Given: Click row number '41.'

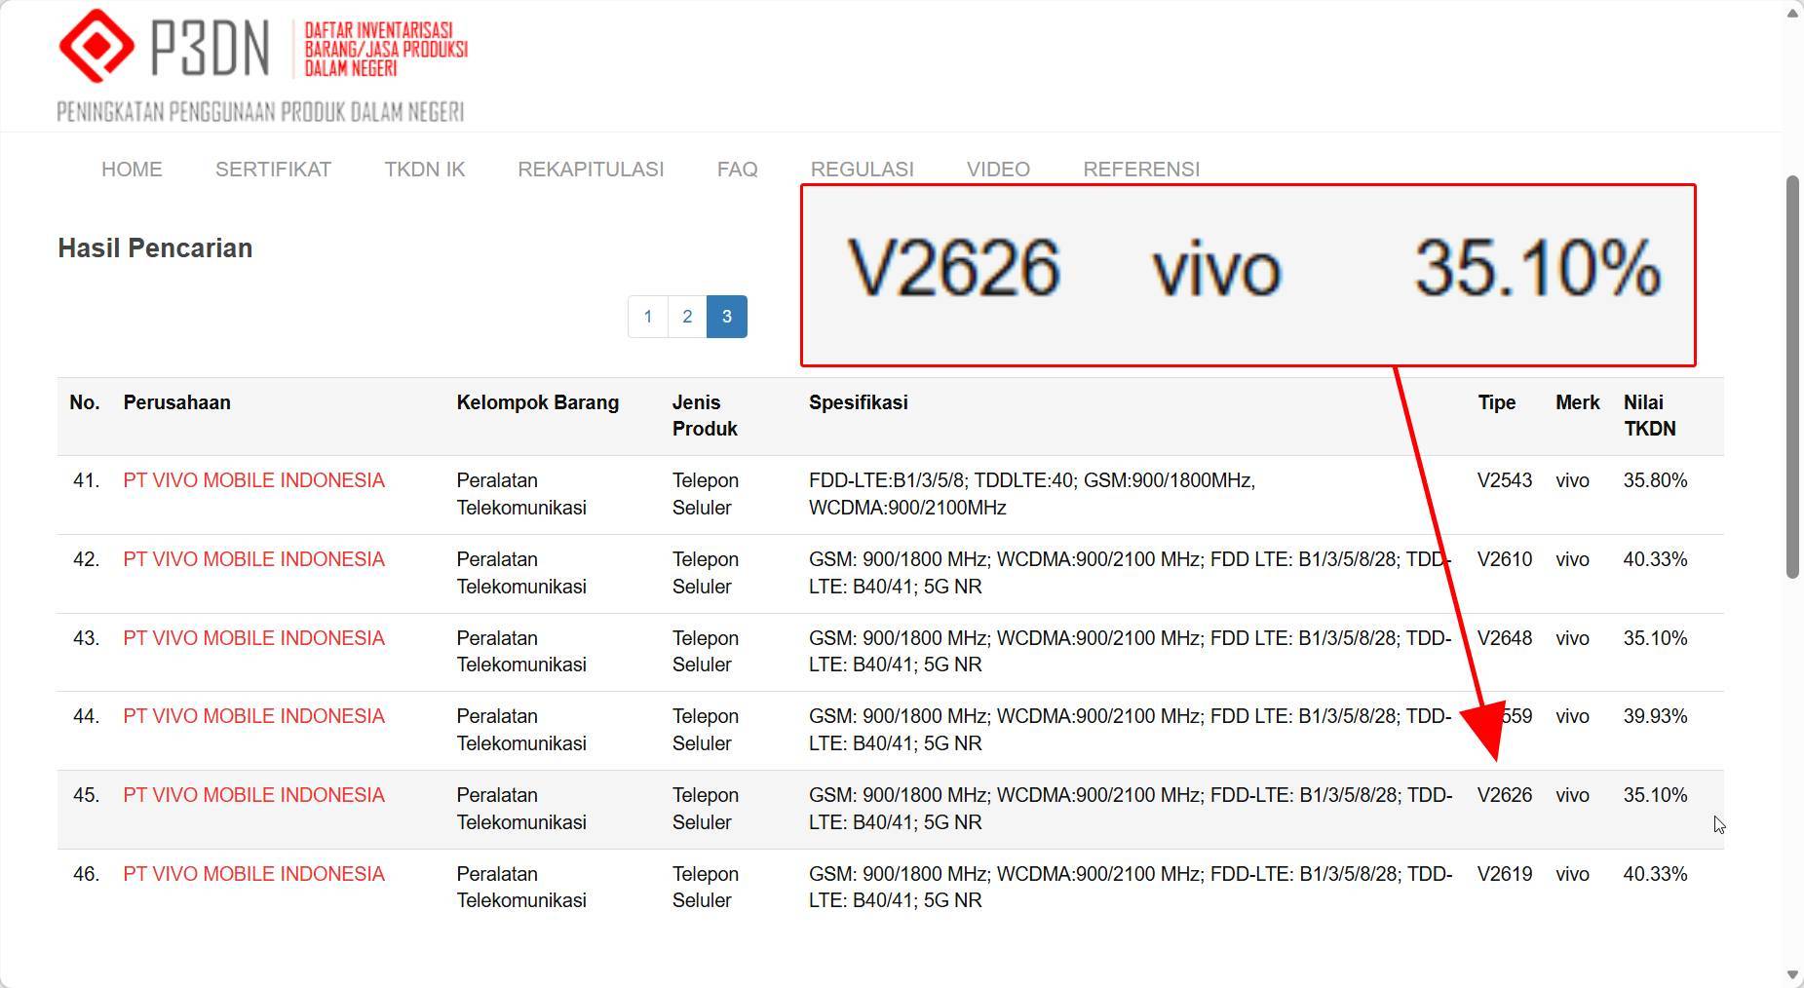Looking at the screenshot, I should point(86,480).
